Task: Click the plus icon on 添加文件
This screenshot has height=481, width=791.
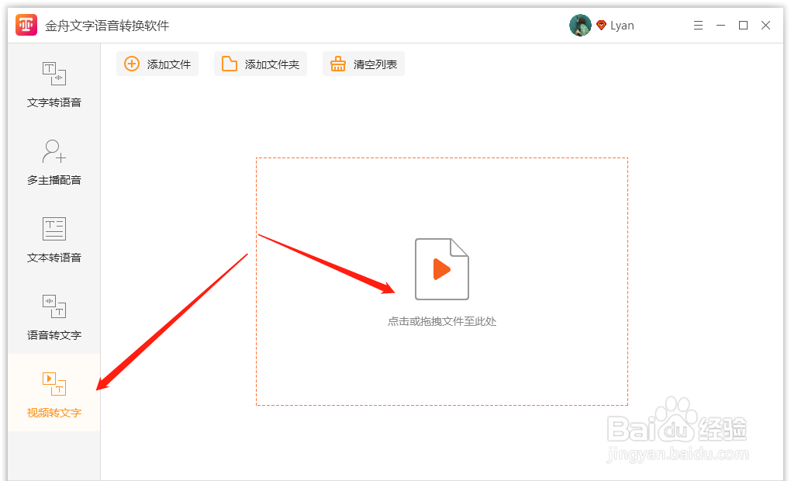Action: 131,64
